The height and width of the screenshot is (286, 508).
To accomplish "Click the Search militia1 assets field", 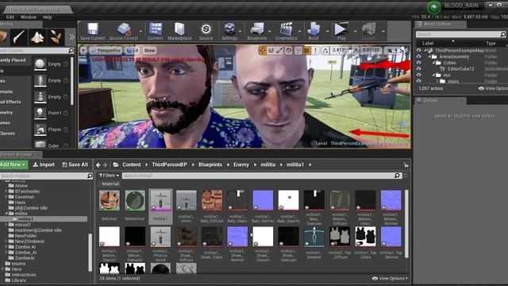I will coord(262,176).
